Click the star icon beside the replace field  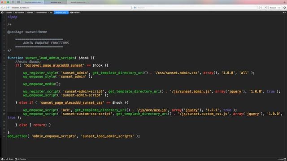pos(135,8)
